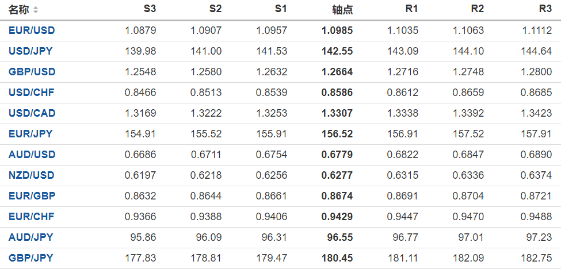
Task: Click the R3 column header
Action: click(545, 10)
